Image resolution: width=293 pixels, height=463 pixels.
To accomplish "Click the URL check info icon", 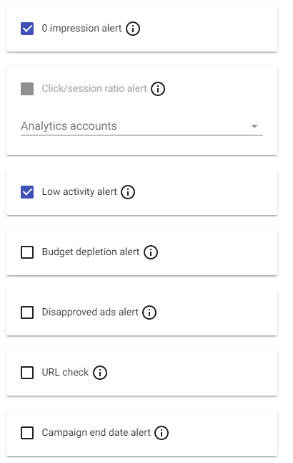I will pyautogui.click(x=100, y=373).
